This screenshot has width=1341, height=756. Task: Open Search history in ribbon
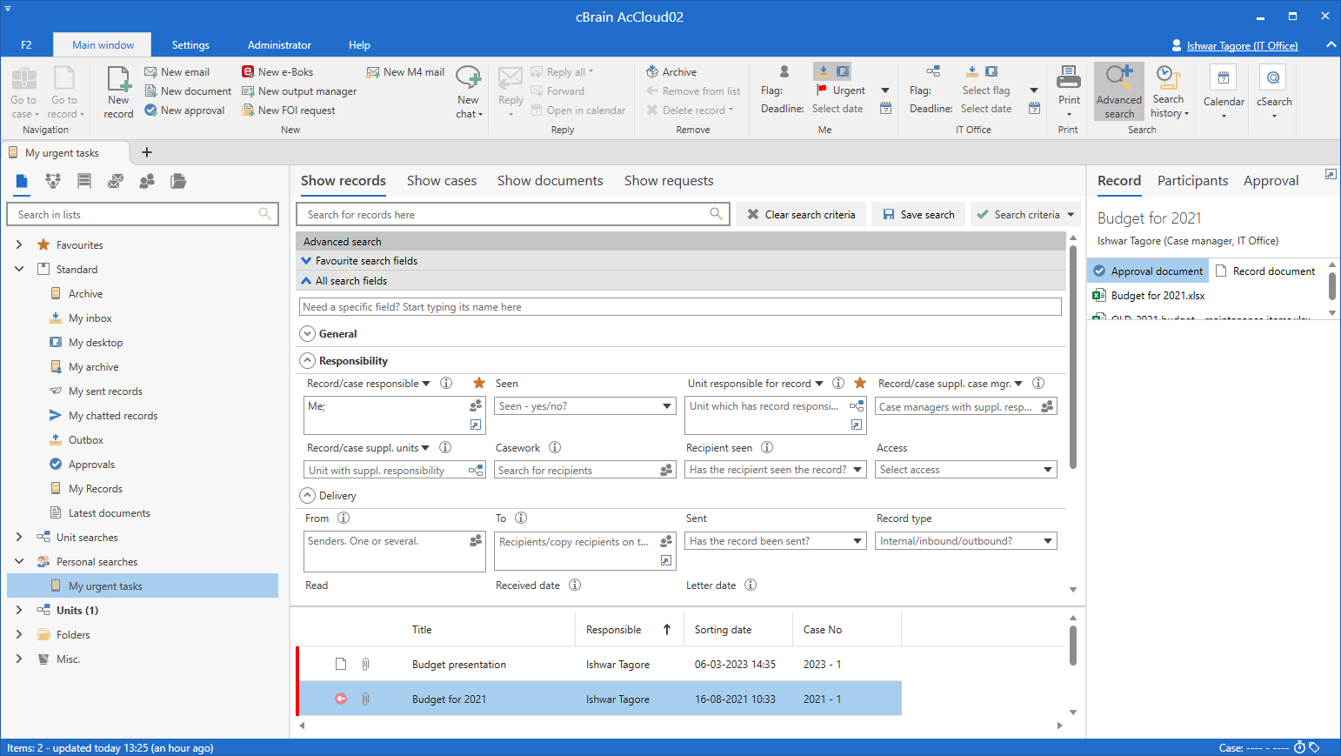(1169, 90)
